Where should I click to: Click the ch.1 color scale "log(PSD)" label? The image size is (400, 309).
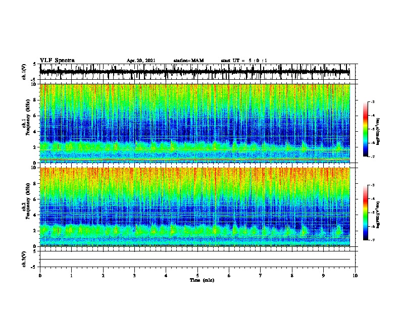pos(378,131)
